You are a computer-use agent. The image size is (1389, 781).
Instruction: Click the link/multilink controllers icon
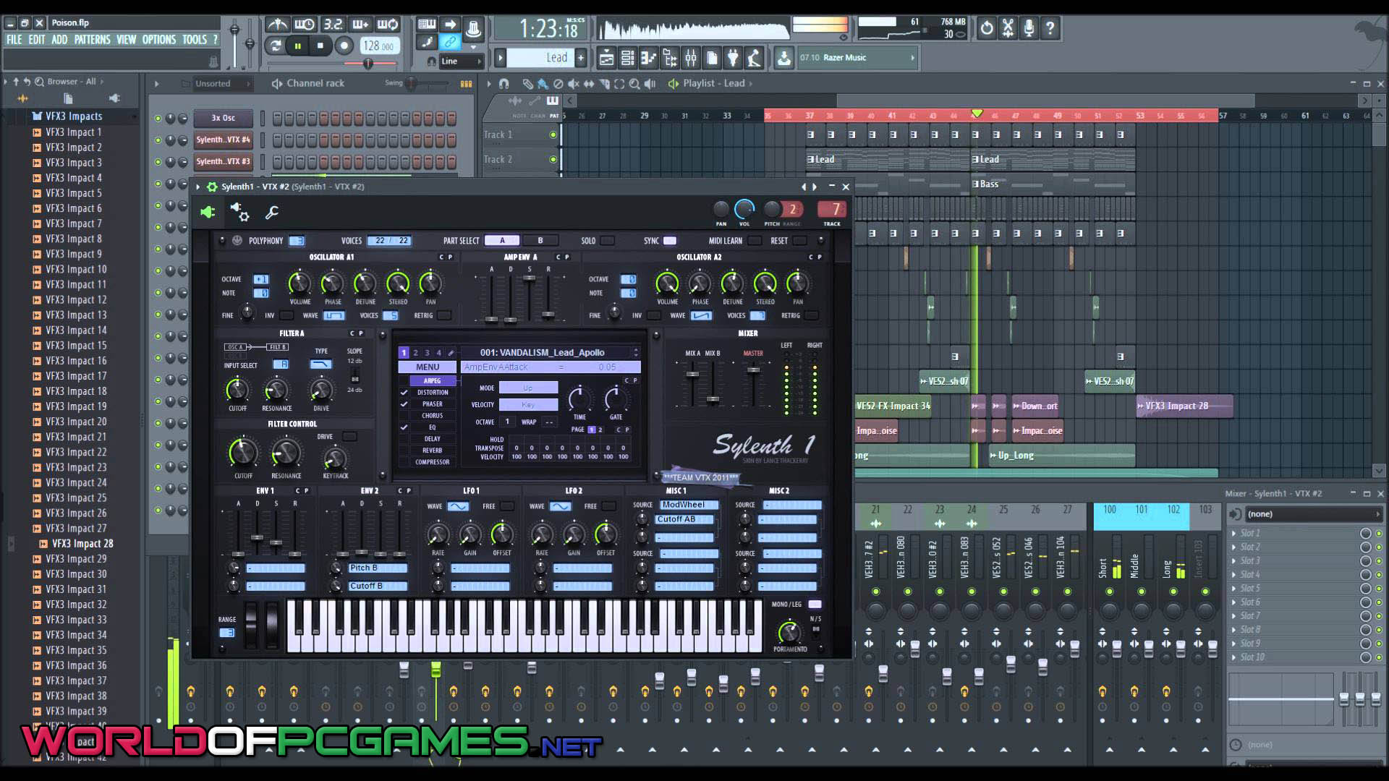[x=449, y=42]
